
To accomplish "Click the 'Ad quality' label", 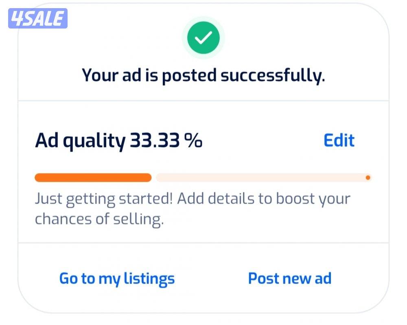I will click(x=80, y=141).
